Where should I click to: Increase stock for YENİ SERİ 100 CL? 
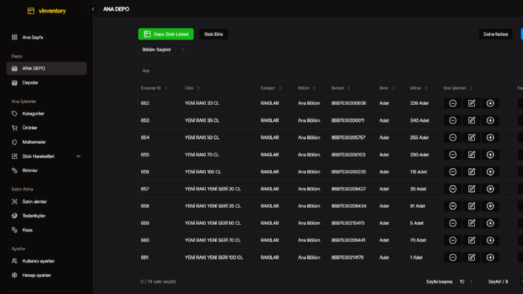(x=490, y=257)
